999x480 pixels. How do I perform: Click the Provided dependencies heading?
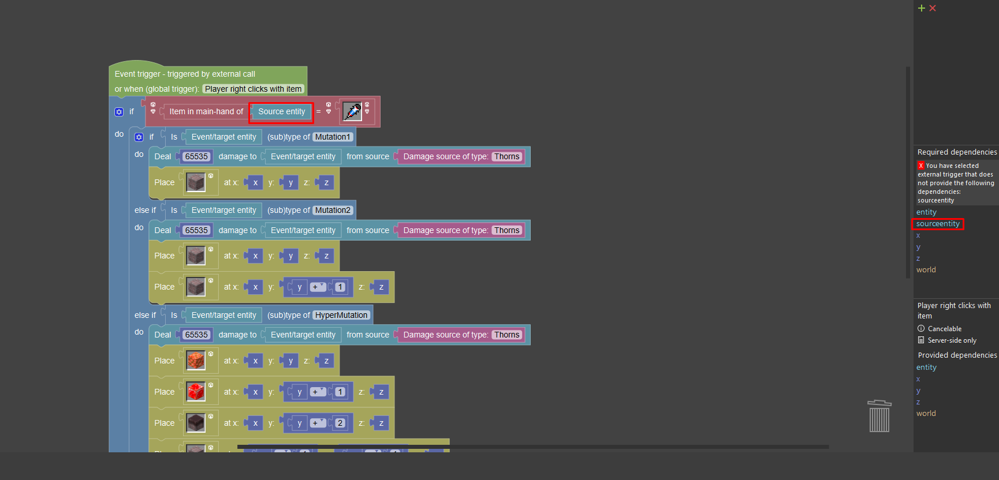957,355
